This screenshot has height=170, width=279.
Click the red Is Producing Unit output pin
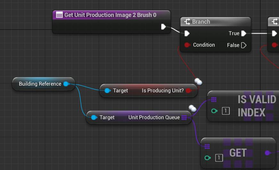click(x=188, y=91)
